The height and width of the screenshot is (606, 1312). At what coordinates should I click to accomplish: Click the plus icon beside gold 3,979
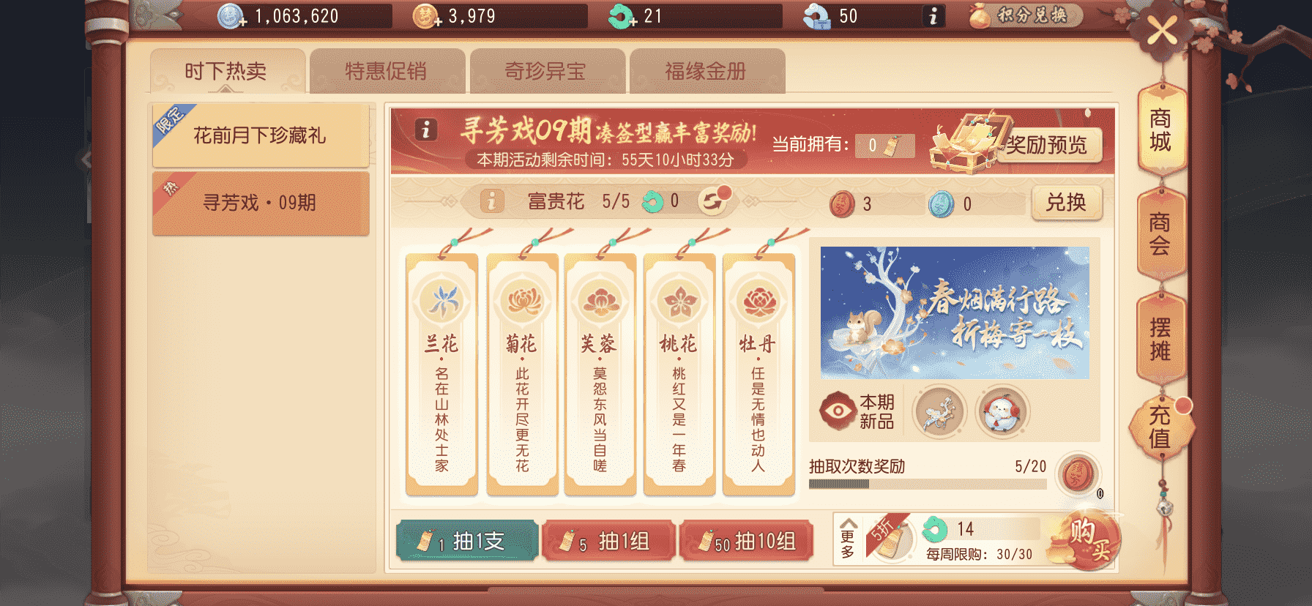[437, 22]
